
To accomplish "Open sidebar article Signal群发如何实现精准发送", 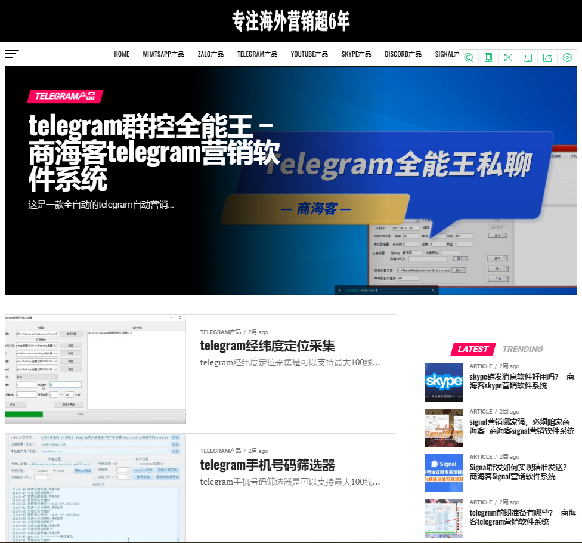I will [x=518, y=471].
